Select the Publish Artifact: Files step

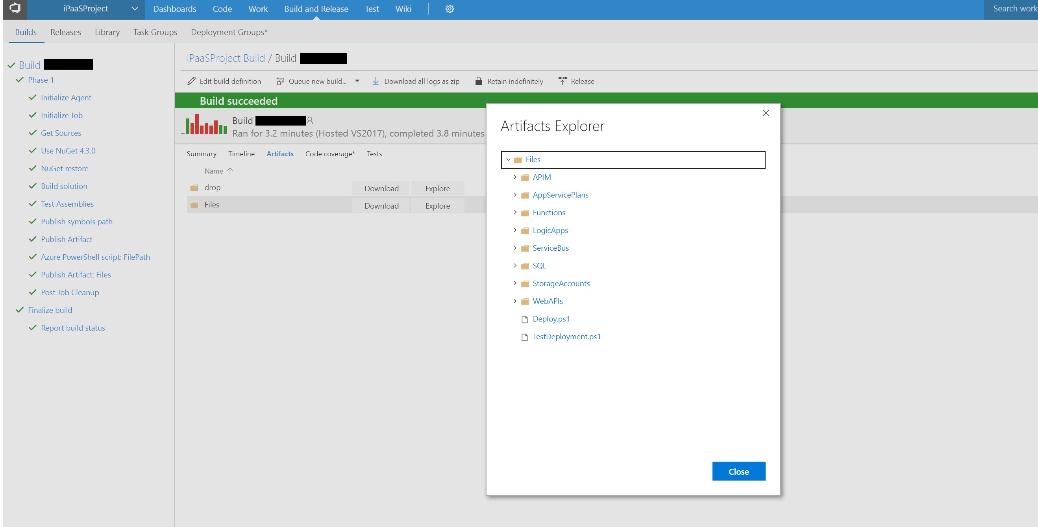click(76, 275)
